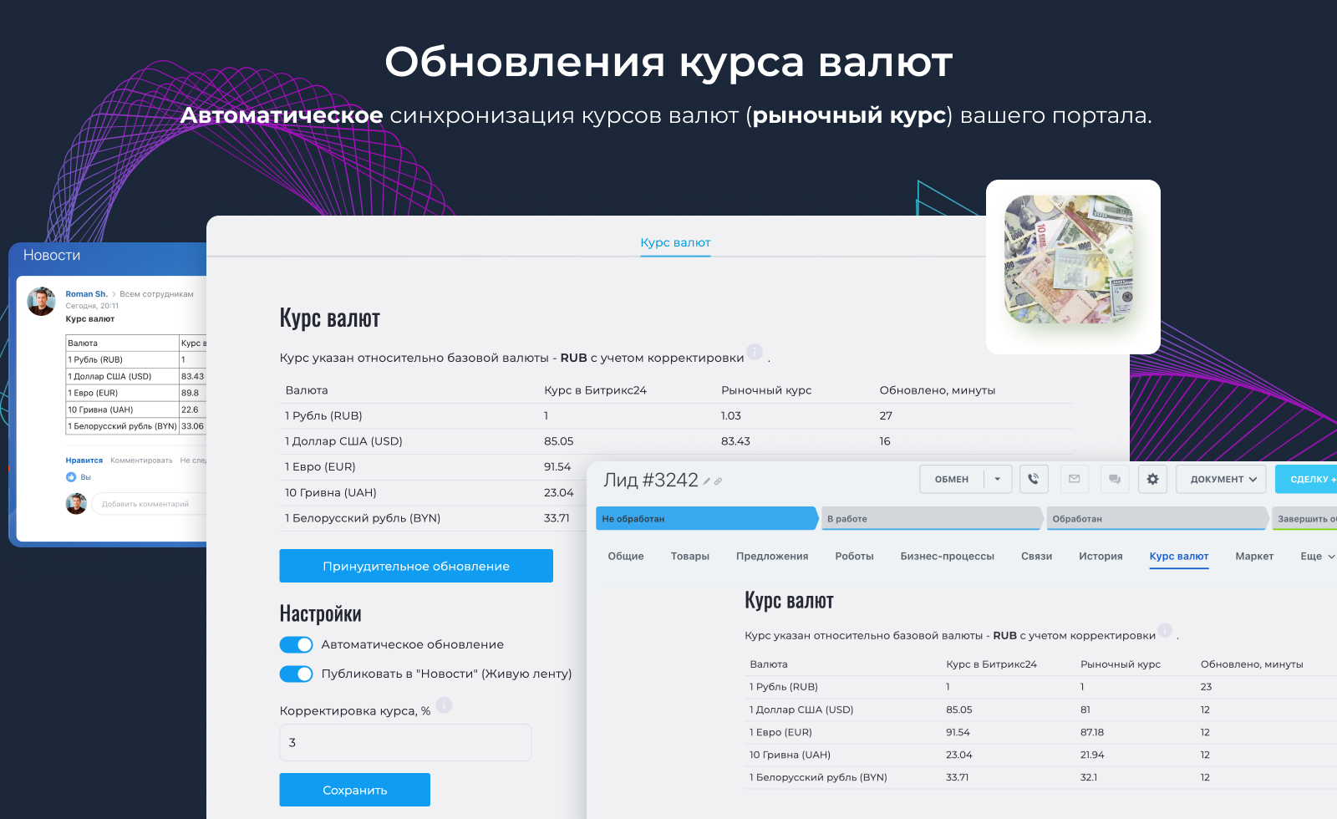The image size is (1337, 819).
Task: Click the user avatar beside the comment field
Action: pyautogui.click(x=76, y=504)
